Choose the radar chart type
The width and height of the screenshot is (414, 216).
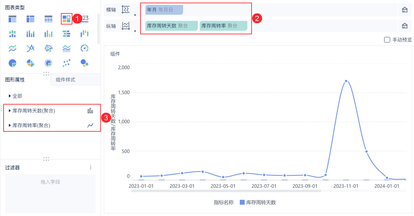coord(48,48)
